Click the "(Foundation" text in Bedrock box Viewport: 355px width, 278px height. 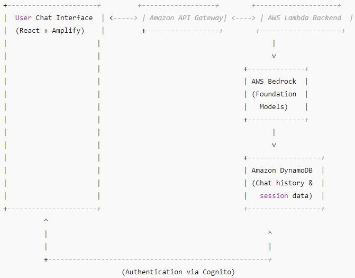coord(274,94)
